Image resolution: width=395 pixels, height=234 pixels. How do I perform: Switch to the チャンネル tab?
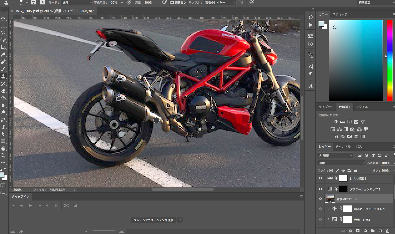click(343, 146)
